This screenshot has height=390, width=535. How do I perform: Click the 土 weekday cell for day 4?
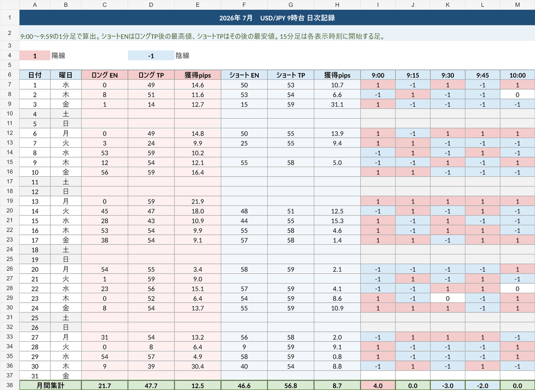pos(66,114)
